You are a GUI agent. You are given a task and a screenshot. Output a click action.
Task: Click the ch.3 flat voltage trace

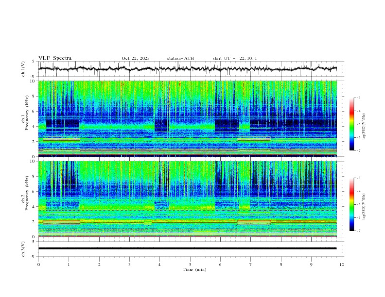coord(187,248)
